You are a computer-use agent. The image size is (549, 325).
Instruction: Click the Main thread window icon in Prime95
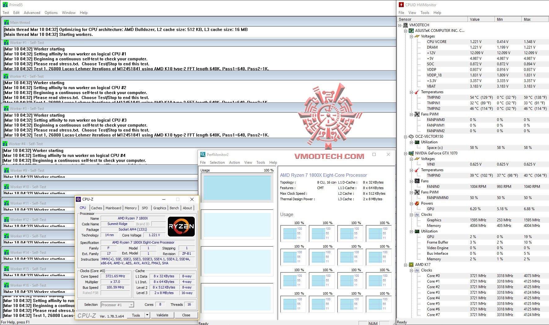tap(6, 22)
